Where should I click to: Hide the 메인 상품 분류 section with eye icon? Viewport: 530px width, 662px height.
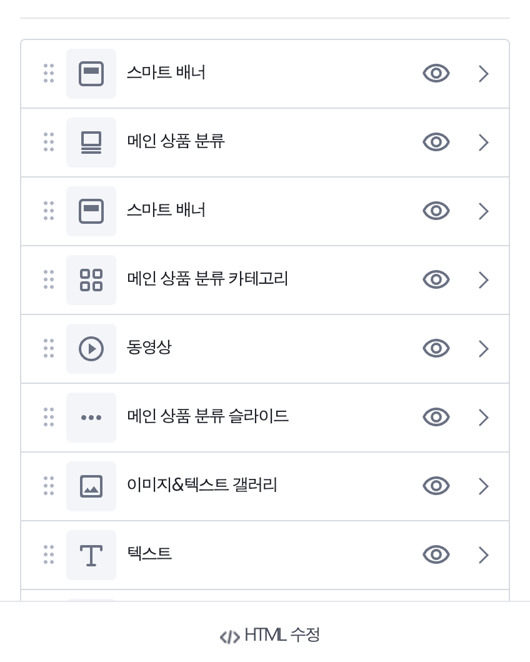point(436,142)
